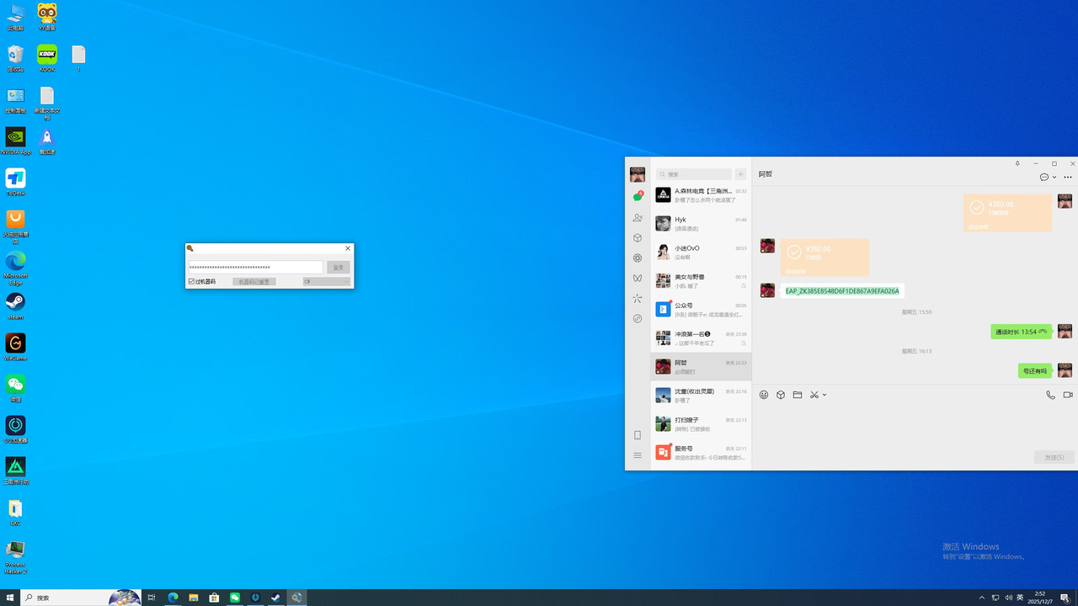
Task: Open the Hyk conversation
Action: 701,224
